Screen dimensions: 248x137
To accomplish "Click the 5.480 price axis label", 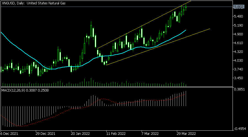I will point(238,16).
